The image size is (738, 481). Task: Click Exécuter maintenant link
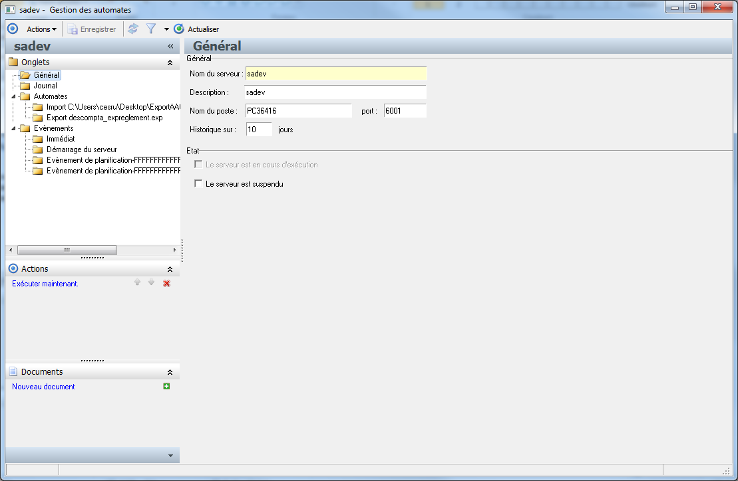(x=45, y=284)
